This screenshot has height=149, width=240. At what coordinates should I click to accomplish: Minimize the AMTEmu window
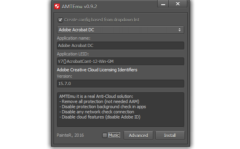[163, 4]
